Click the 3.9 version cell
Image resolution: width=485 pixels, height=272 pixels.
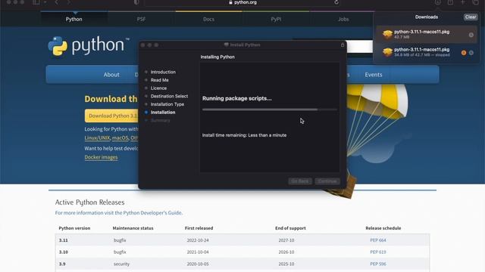(x=62, y=264)
